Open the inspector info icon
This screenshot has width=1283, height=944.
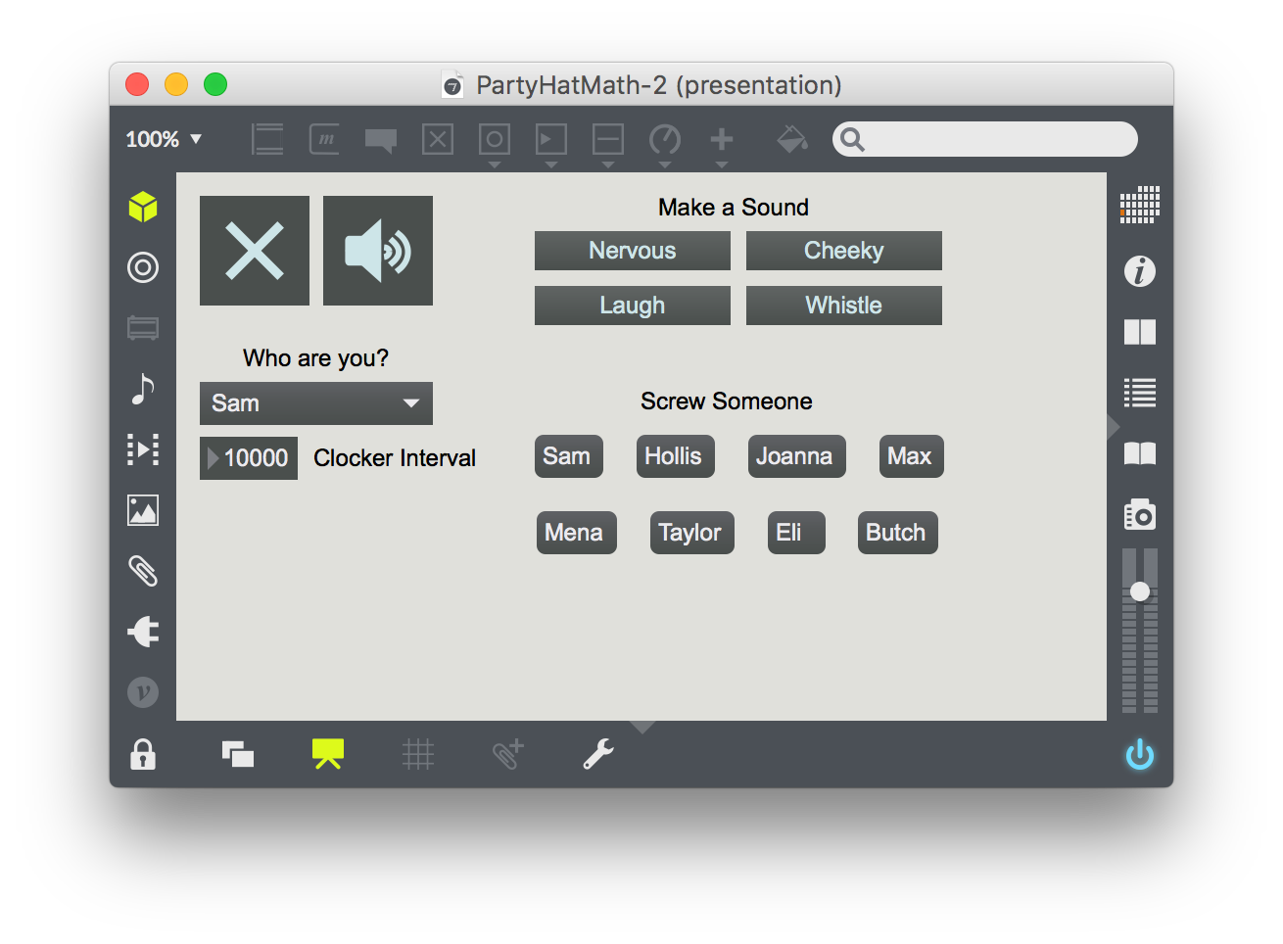(x=1140, y=271)
